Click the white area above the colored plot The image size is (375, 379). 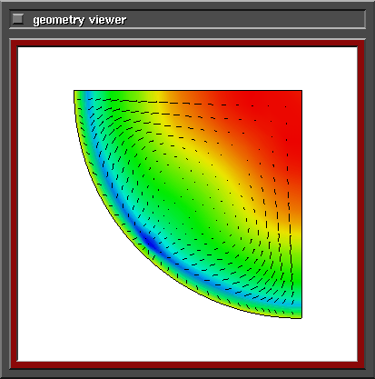188,68
